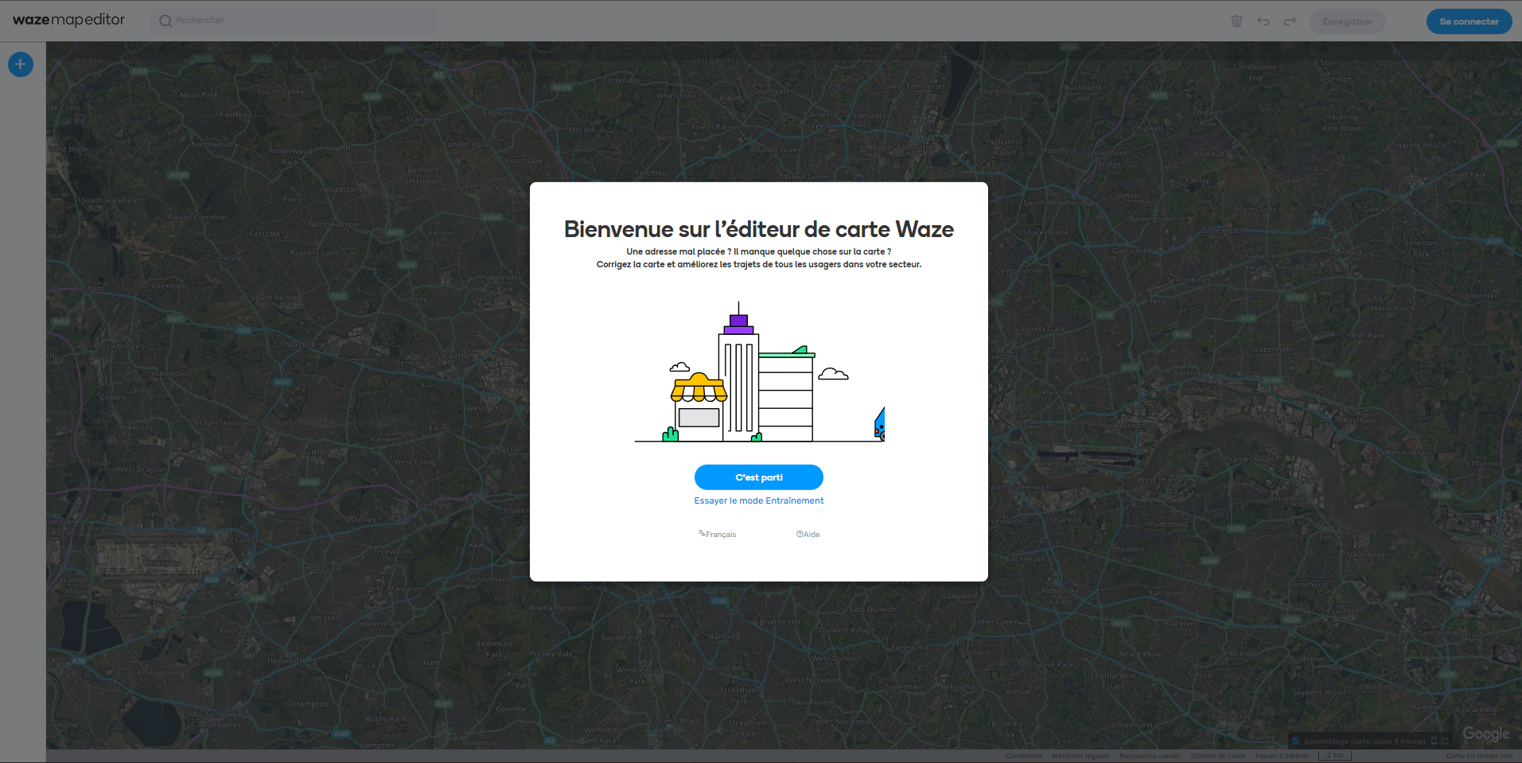1522x763 pixels.
Task: Click Carte en temps réel link
Action: point(1478,756)
